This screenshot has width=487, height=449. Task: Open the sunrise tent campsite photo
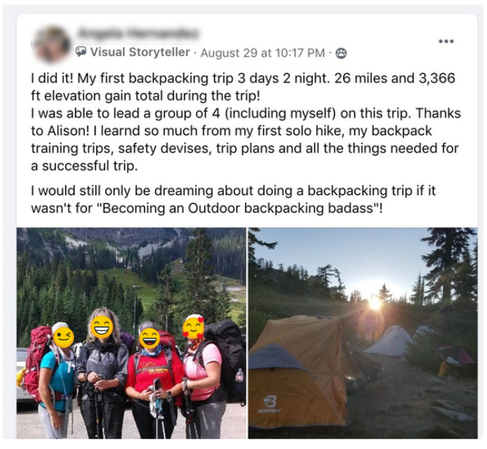click(x=362, y=333)
